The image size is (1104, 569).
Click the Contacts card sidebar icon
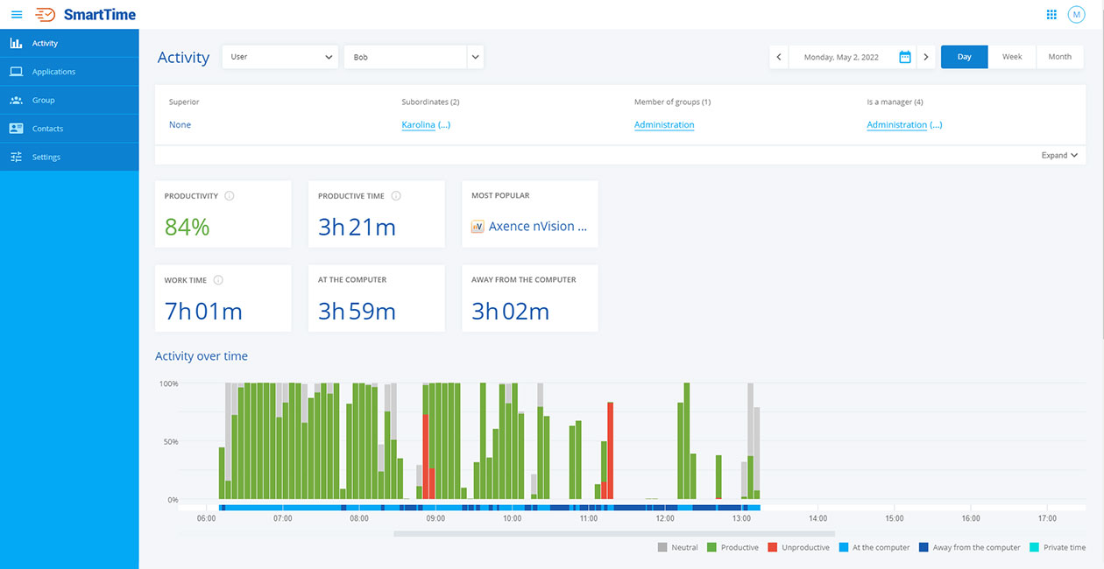[x=16, y=129]
